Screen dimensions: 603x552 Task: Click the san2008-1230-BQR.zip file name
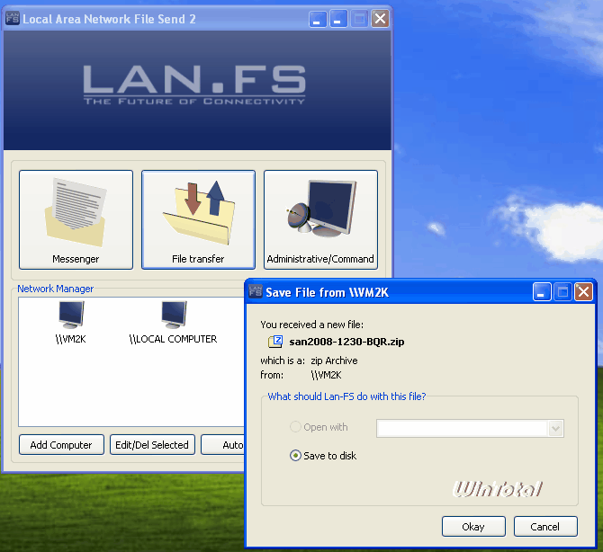click(x=346, y=342)
